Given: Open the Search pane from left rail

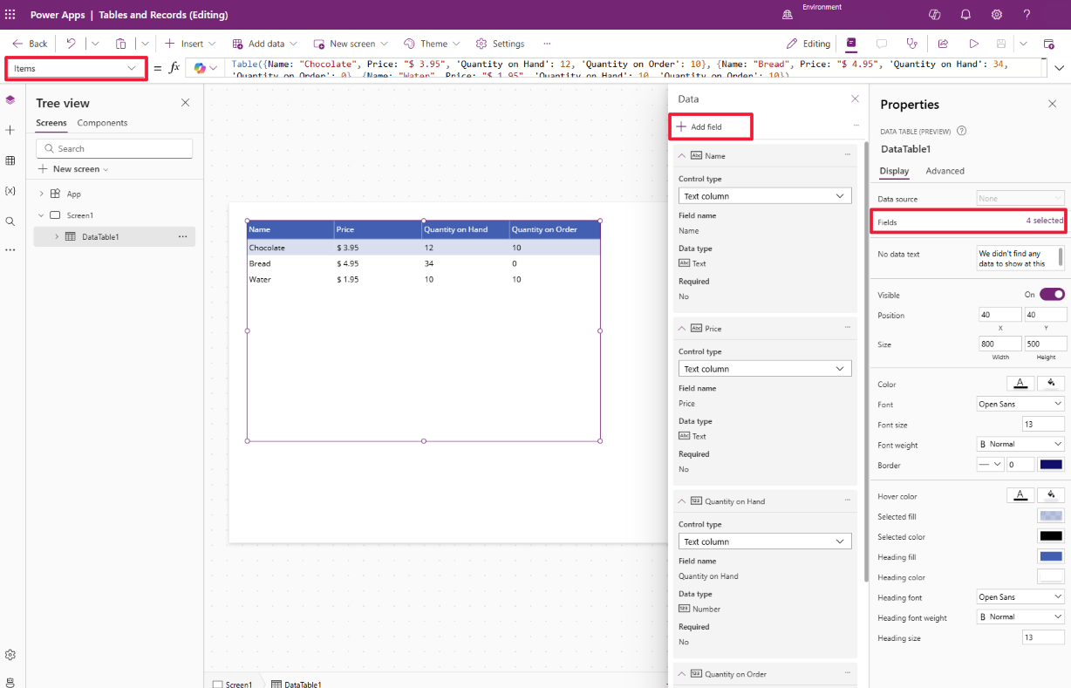Looking at the screenshot, I should (10, 221).
